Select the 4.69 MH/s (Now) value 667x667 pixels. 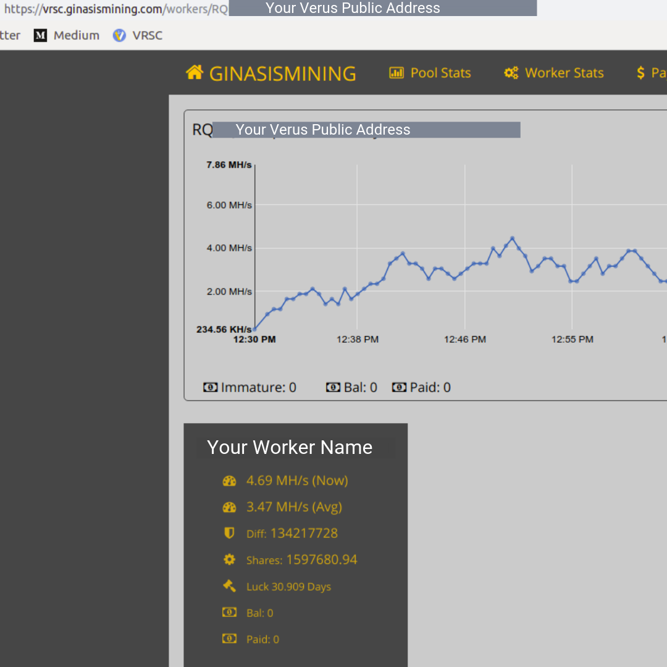click(x=297, y=480)
